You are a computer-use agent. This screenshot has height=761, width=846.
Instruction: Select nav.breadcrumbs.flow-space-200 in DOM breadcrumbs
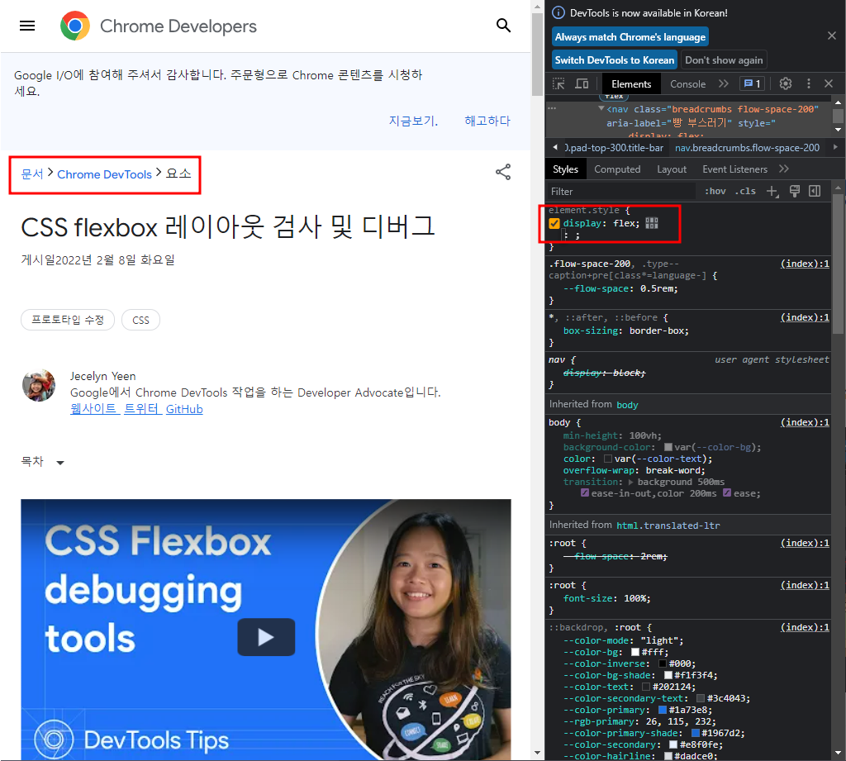(747, 147)
